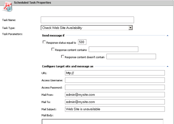This screenshot has width=174, height=124.
Task: Click inside the Mail Body text area
Action: pos(103,122)
